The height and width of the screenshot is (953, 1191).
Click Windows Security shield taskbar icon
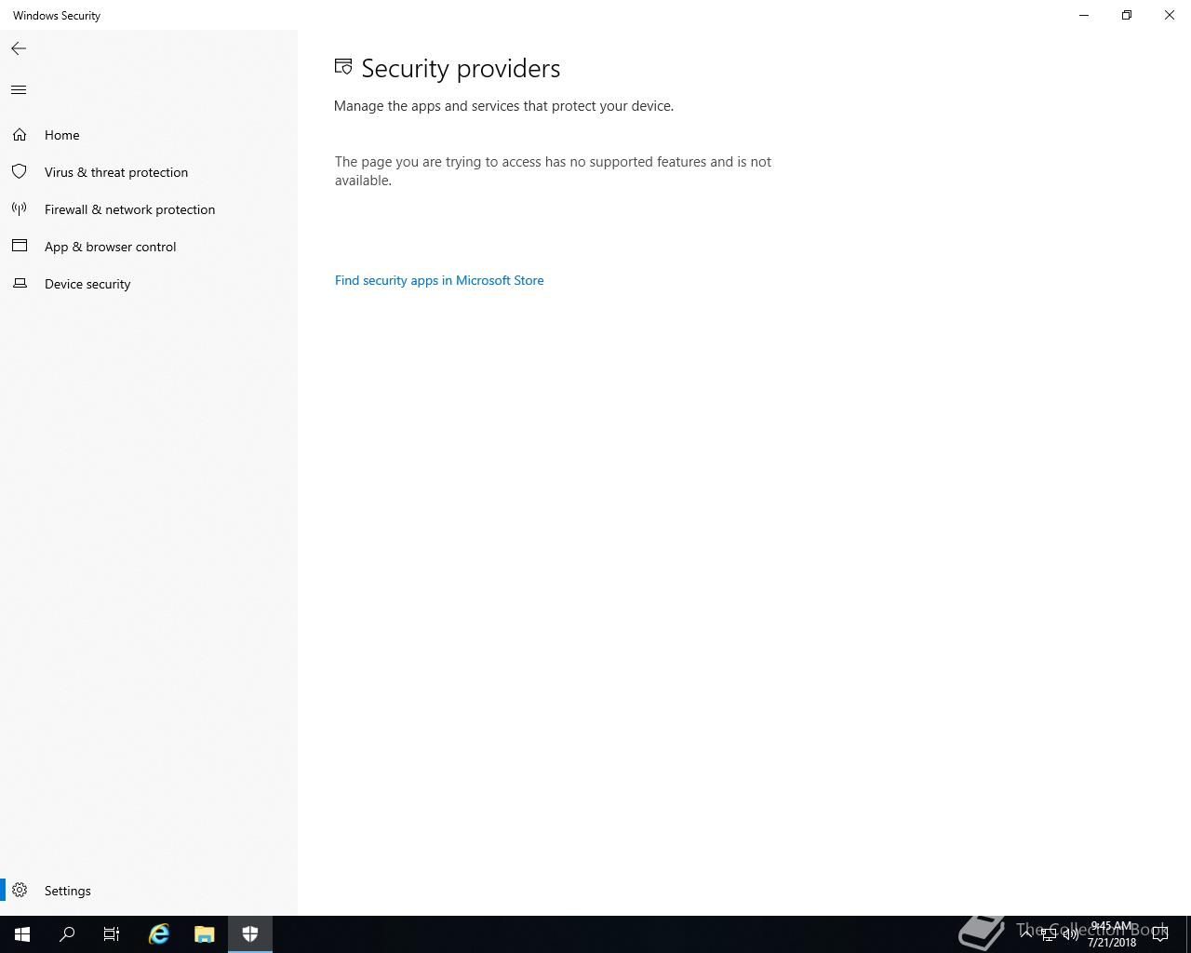click(x=250, y=934)
